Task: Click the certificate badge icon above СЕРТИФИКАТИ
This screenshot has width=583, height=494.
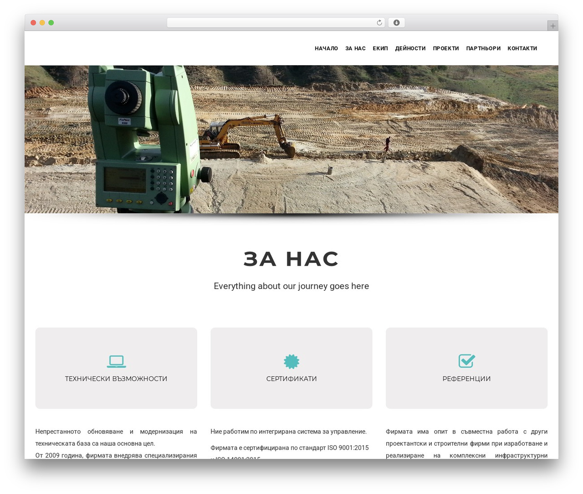Action: tap(291, 361)
